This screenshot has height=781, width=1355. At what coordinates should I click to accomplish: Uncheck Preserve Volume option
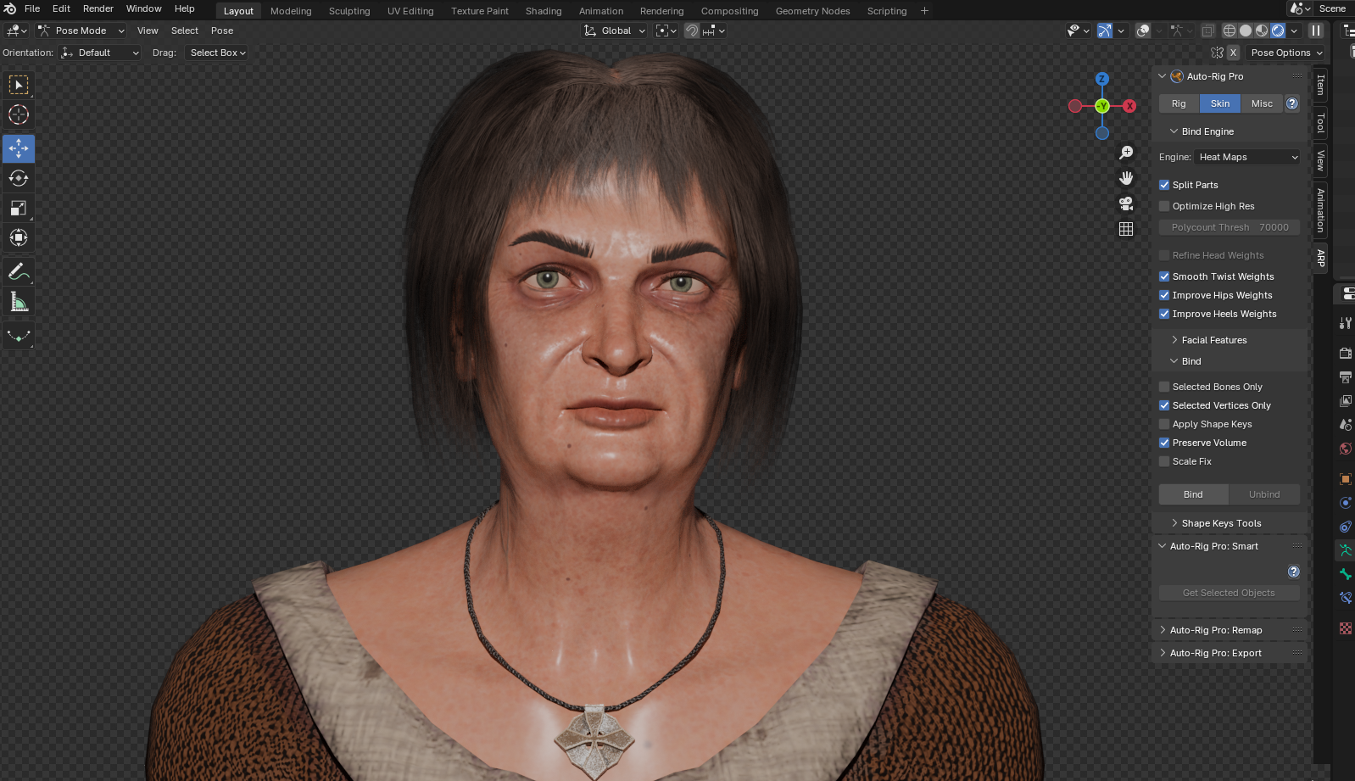[1164, 443]
